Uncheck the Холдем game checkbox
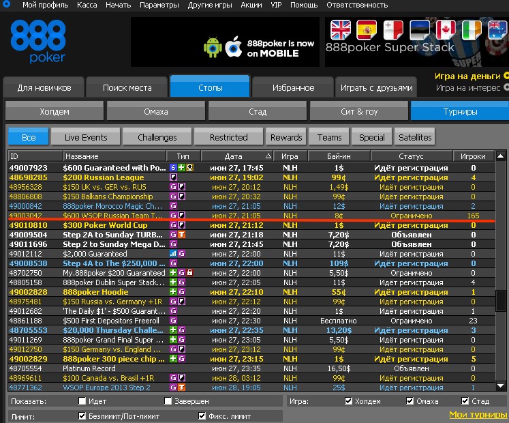The image size is (509, 423). 348,401
